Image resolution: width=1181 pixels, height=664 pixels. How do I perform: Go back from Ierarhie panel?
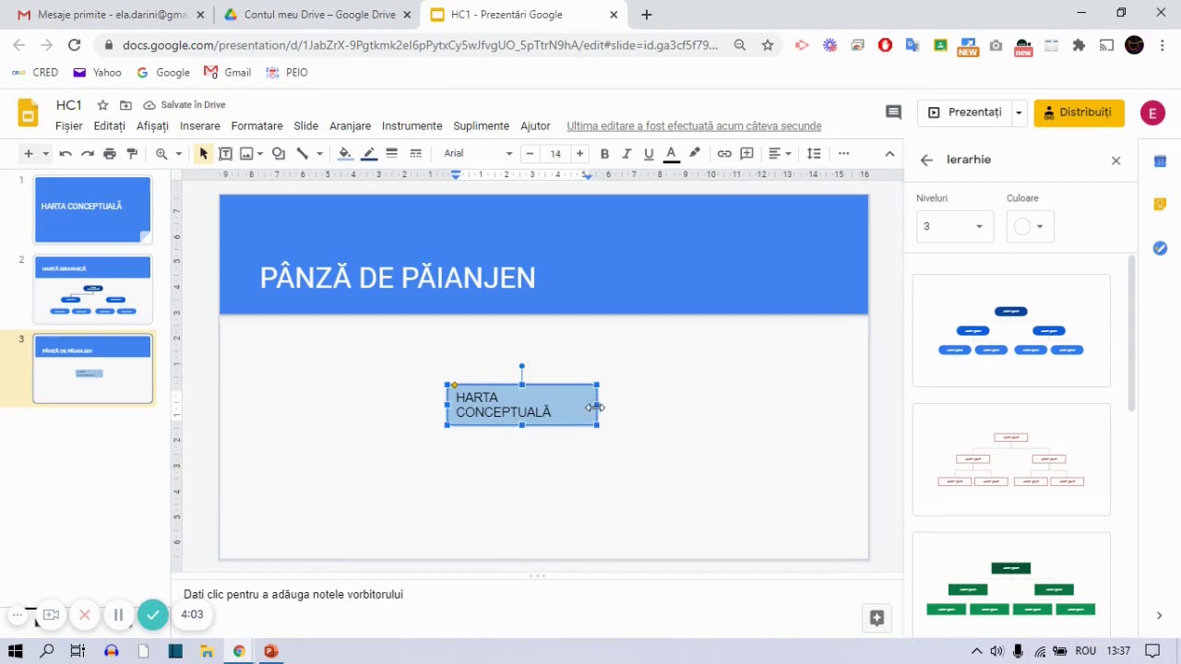click(926, 160)
